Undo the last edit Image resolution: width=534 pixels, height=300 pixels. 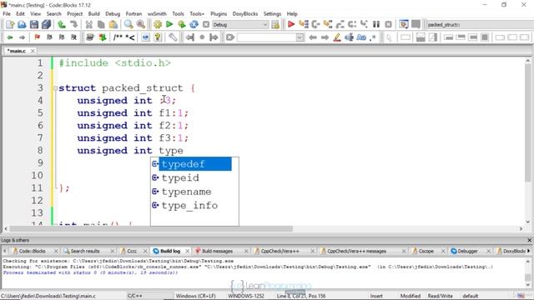point(61,24)
